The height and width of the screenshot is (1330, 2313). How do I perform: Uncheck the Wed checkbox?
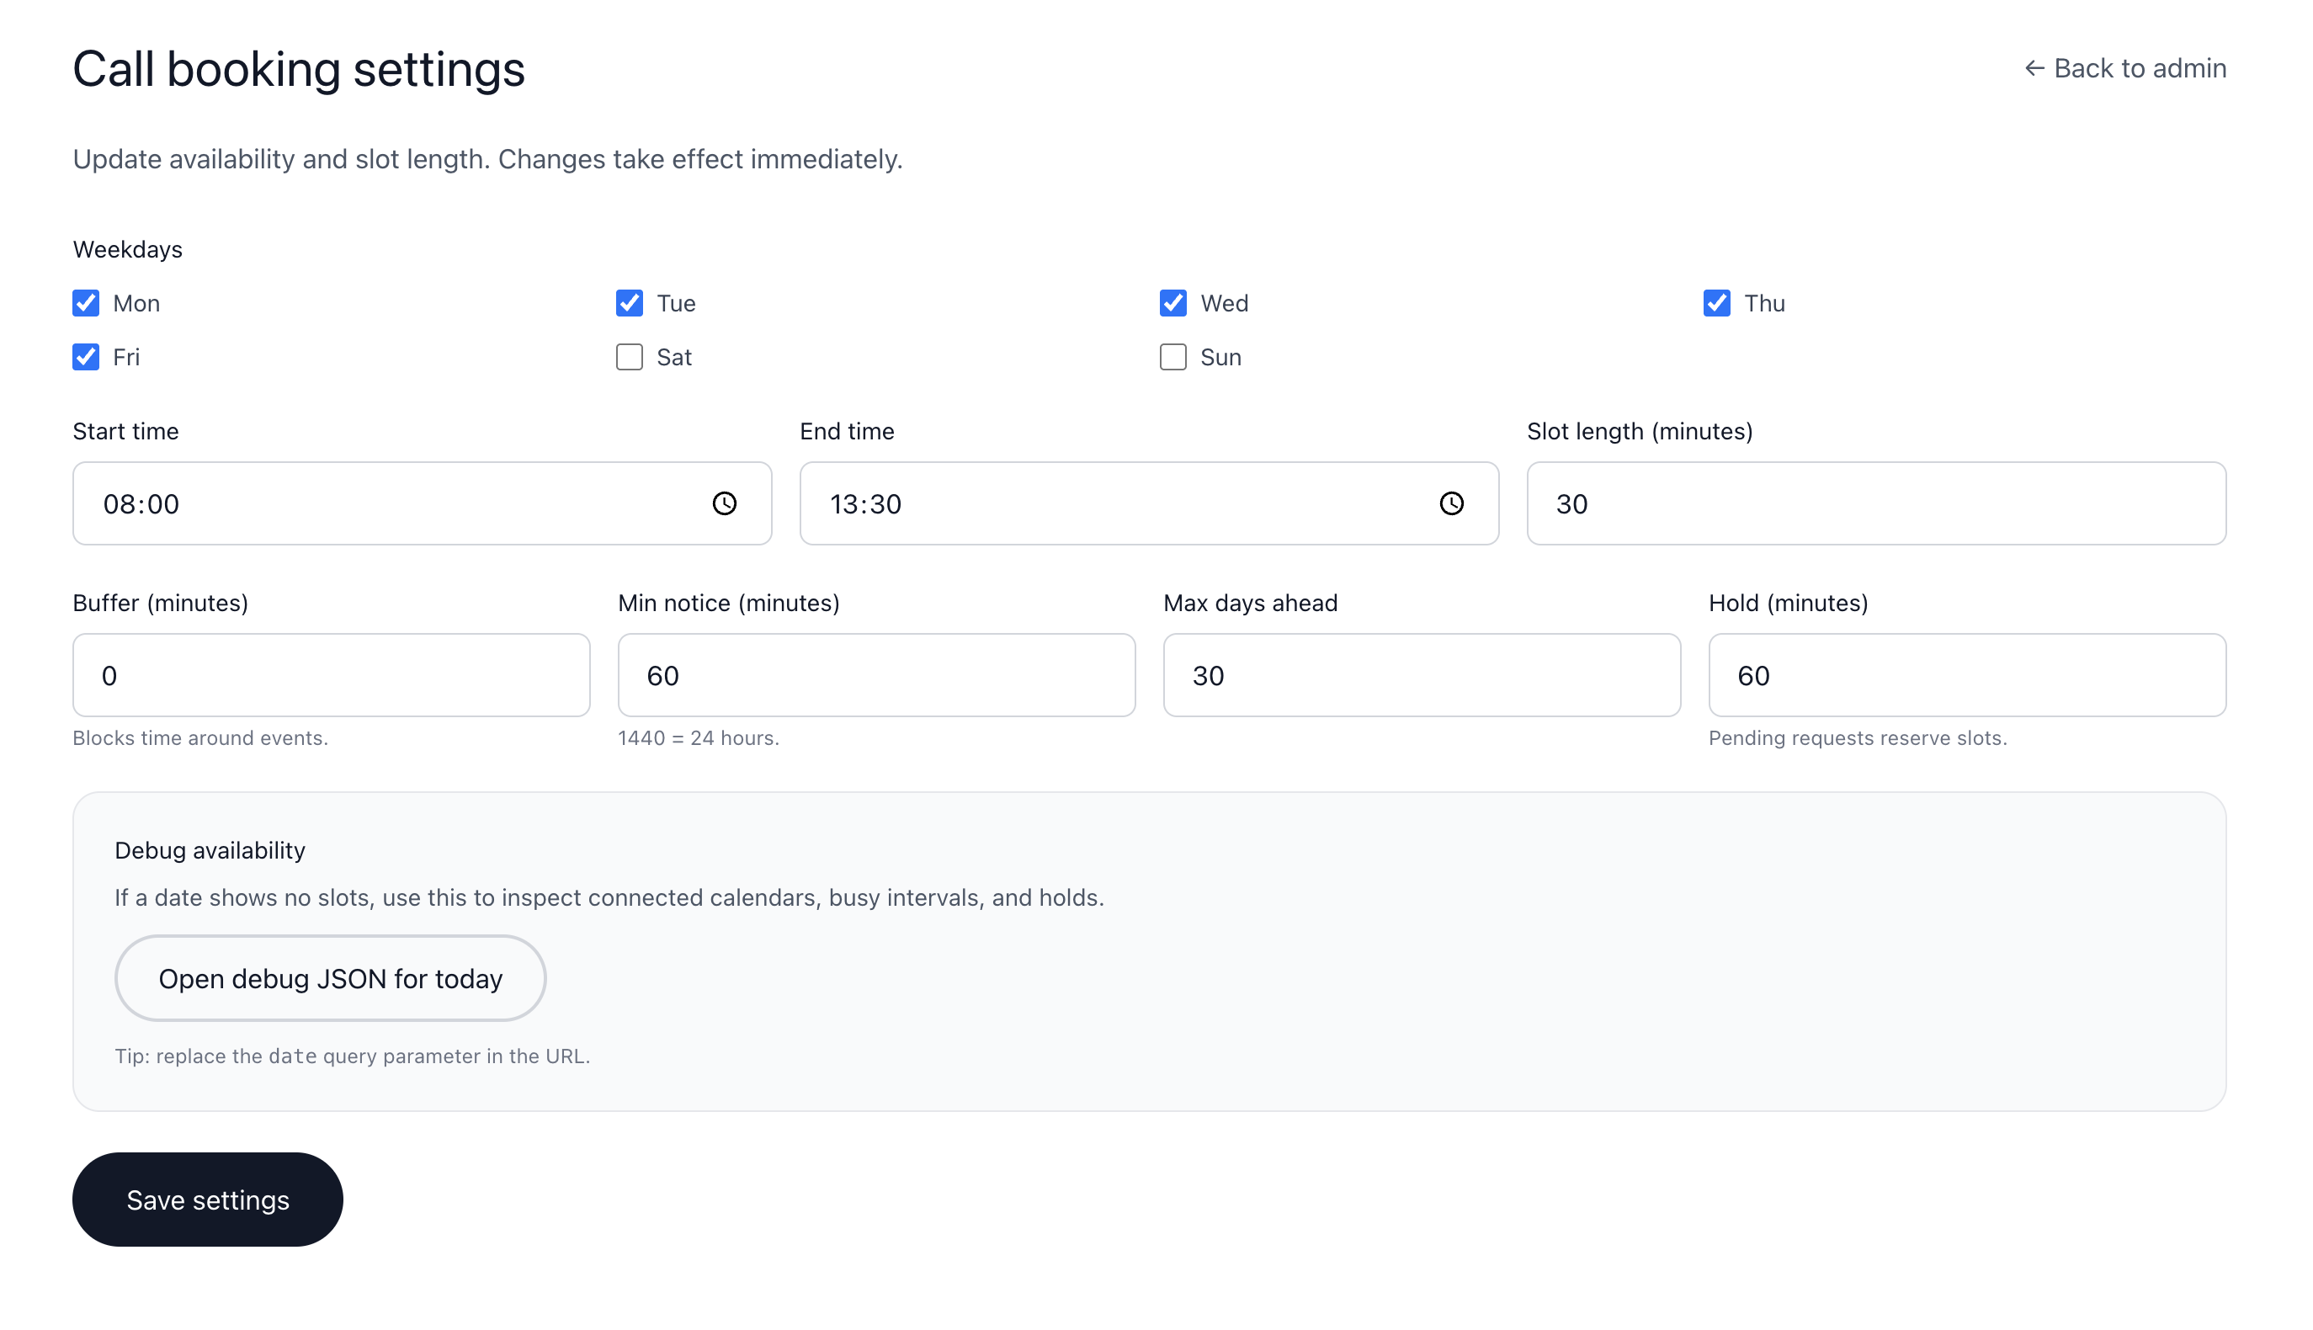pyautogui.click(x=1172, y=302)
